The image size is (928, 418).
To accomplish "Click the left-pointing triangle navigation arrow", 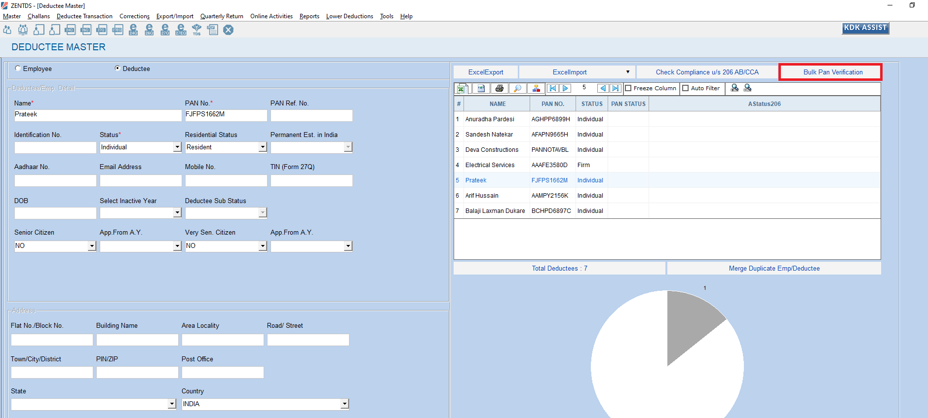I will [603, 88].
